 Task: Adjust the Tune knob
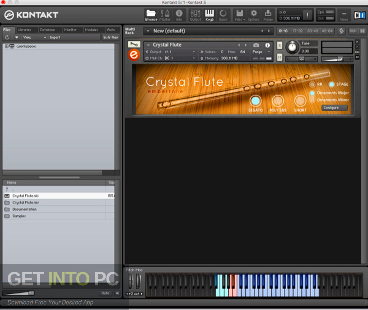(x=292, y=47)
